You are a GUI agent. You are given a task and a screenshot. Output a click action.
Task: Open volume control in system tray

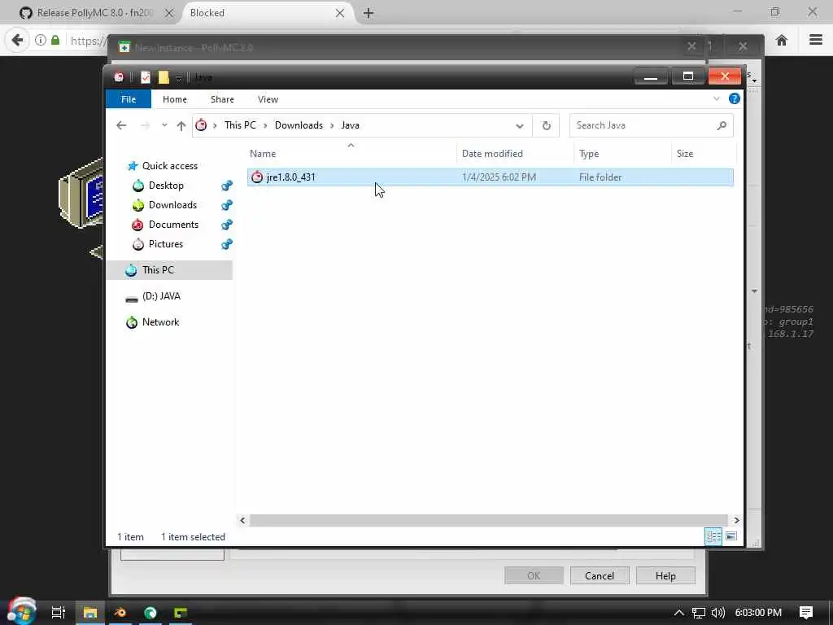[x=717, y=613]
